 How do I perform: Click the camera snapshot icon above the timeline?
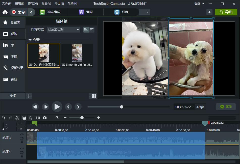[x=44, y=118]
